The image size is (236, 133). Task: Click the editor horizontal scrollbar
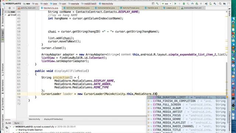click(88, 116)
